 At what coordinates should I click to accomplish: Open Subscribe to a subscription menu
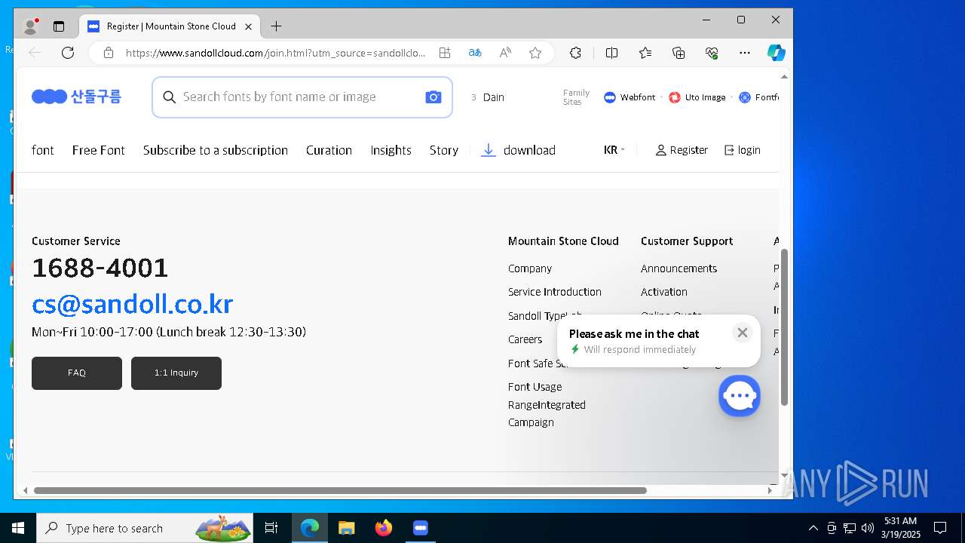tap(216, 150)
